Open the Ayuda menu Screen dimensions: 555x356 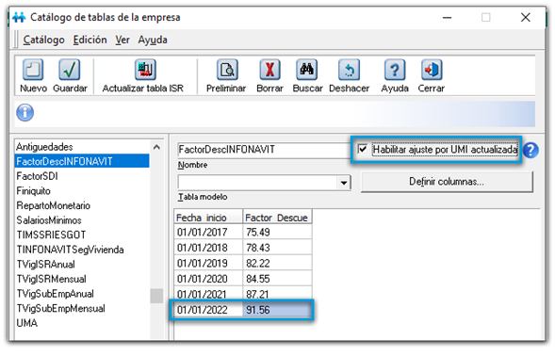click(x=153, y=40)
